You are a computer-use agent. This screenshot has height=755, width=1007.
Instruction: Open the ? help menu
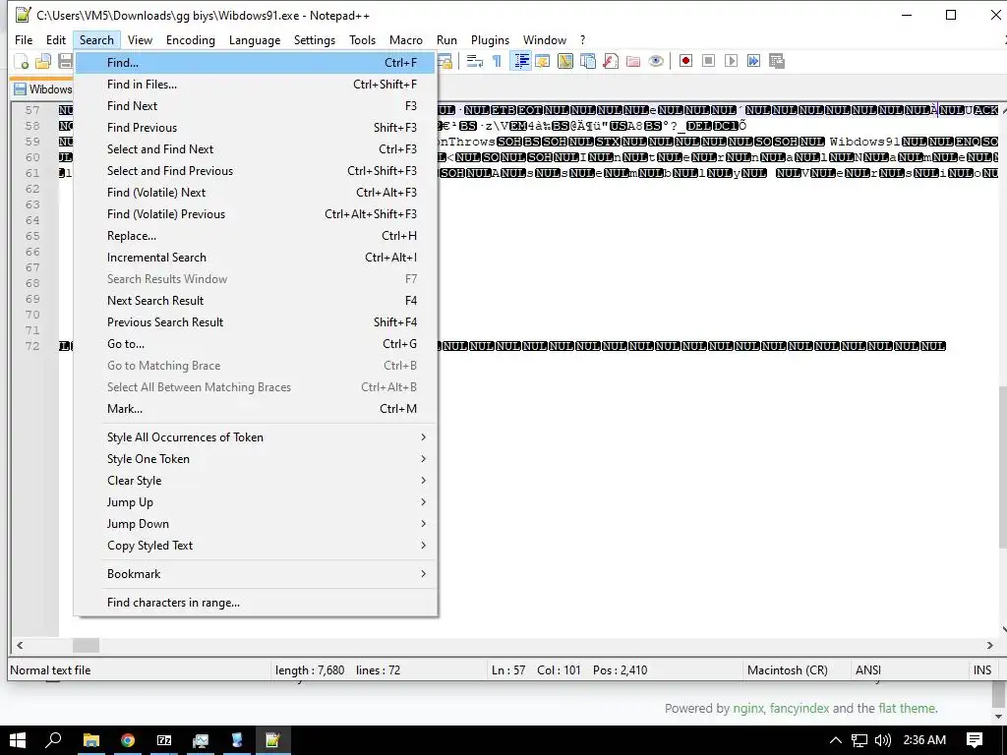coord(582,39)
